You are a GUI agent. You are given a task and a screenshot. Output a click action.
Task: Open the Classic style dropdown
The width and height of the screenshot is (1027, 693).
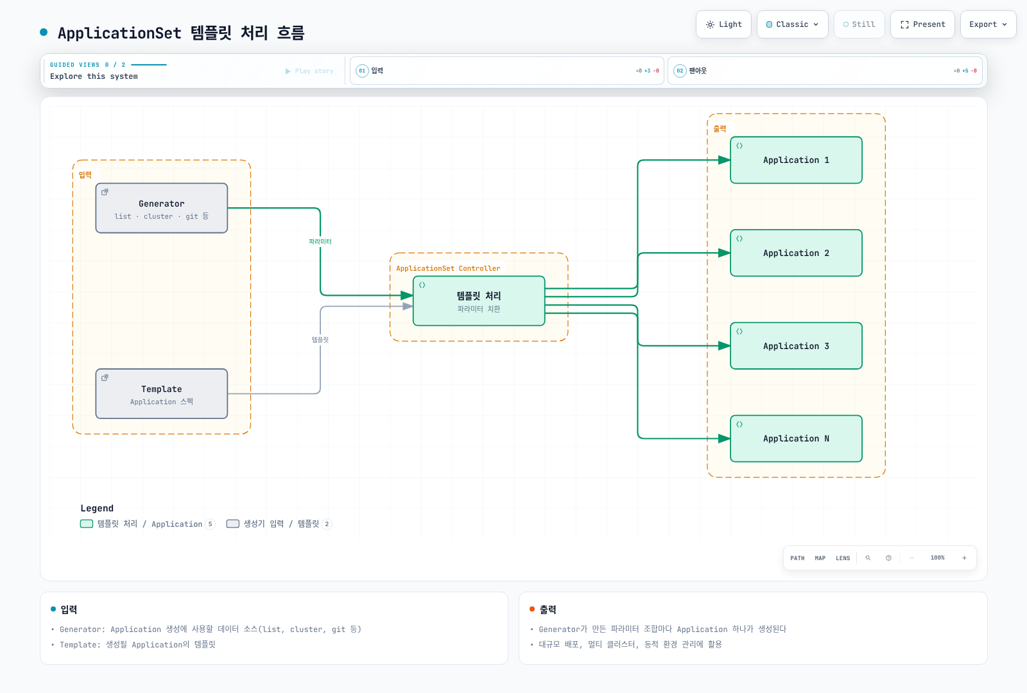point(792,24)
